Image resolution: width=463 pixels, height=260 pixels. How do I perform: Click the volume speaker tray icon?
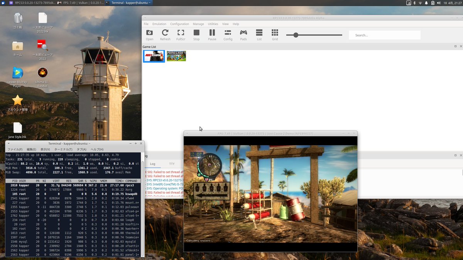[439, 3]
